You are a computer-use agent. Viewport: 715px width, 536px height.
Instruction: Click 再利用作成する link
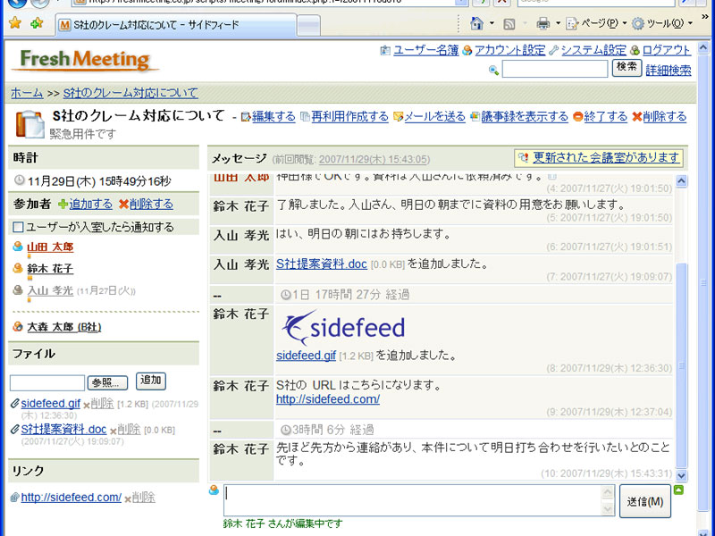pos(349,117)
